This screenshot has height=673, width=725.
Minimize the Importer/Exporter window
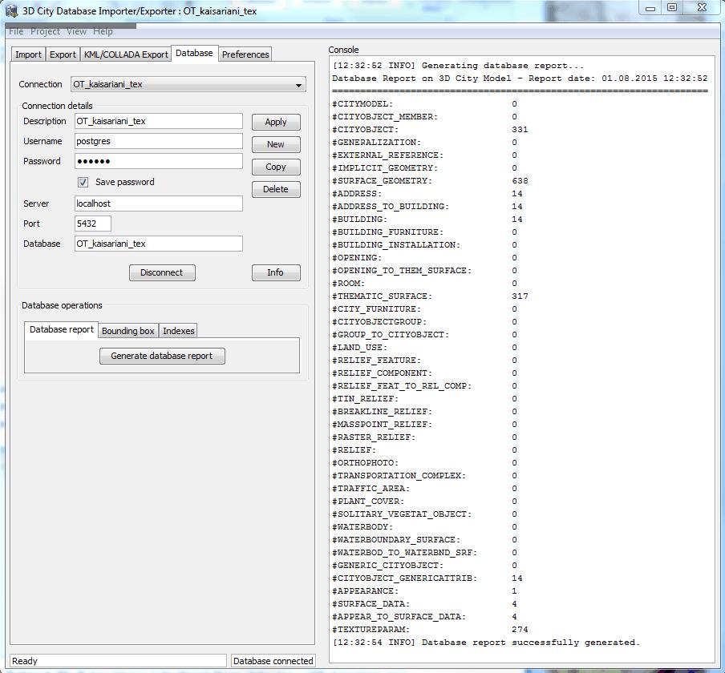pyautogui.click(x=650, y=8)
